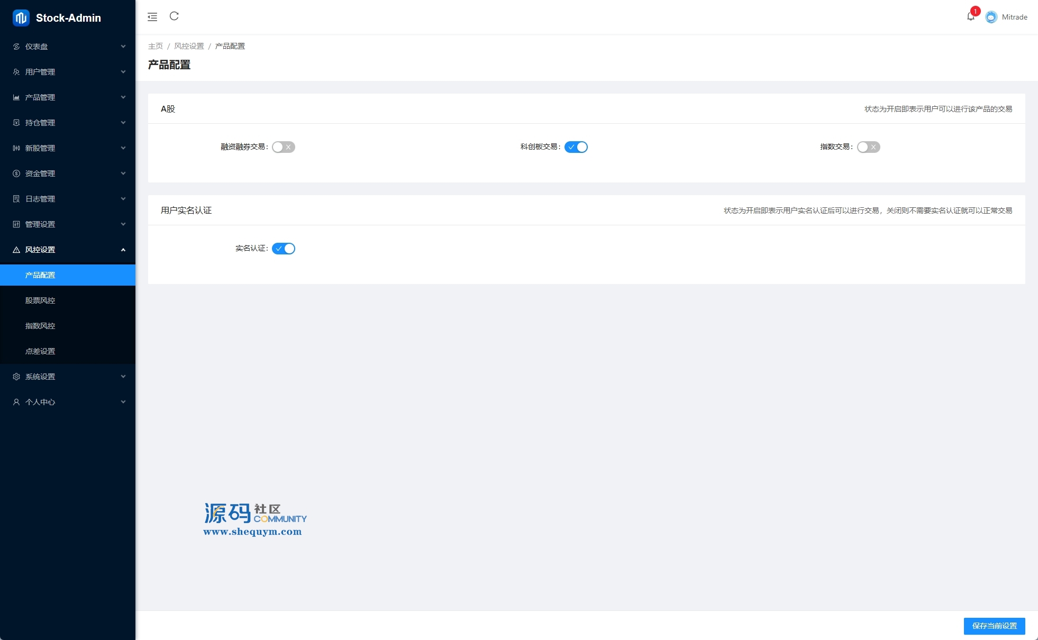Click the page refresh icon
The image size is (1038, 640).
point(174,16)
